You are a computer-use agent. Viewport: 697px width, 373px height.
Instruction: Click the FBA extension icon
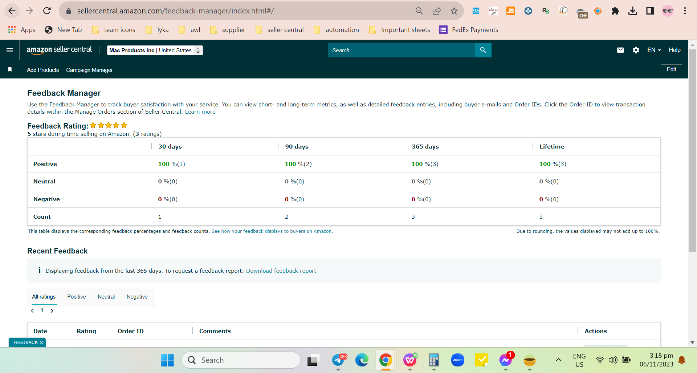[476, 11]
